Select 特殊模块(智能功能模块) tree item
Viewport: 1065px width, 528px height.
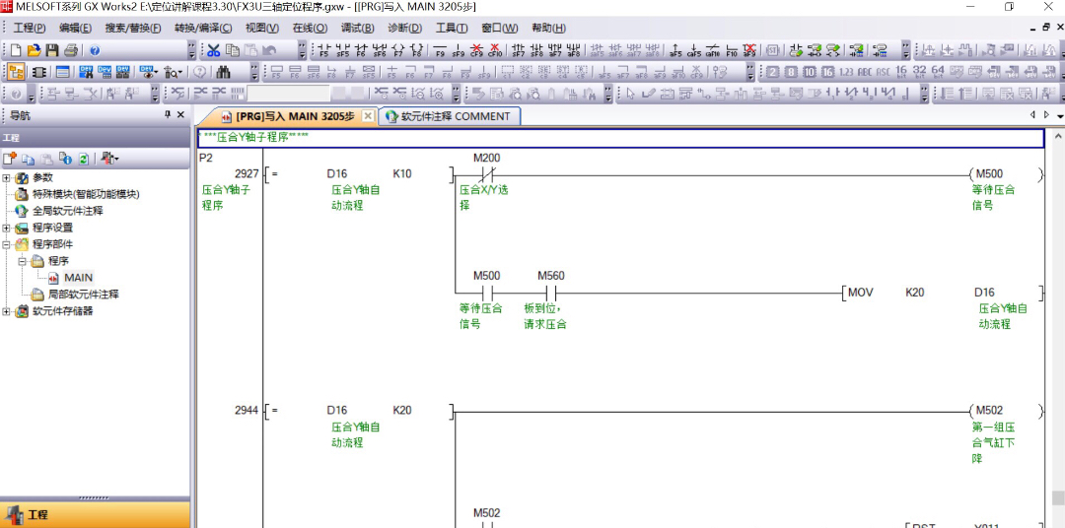(86, 194)
